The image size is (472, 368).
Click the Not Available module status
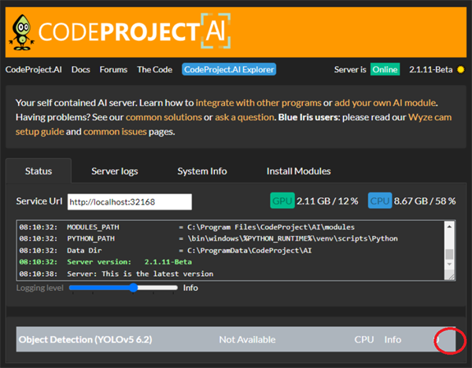(x=247, y=340)
